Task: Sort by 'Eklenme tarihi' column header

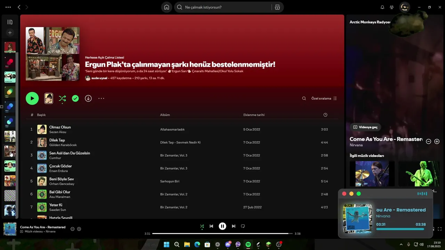Action: 254,115
